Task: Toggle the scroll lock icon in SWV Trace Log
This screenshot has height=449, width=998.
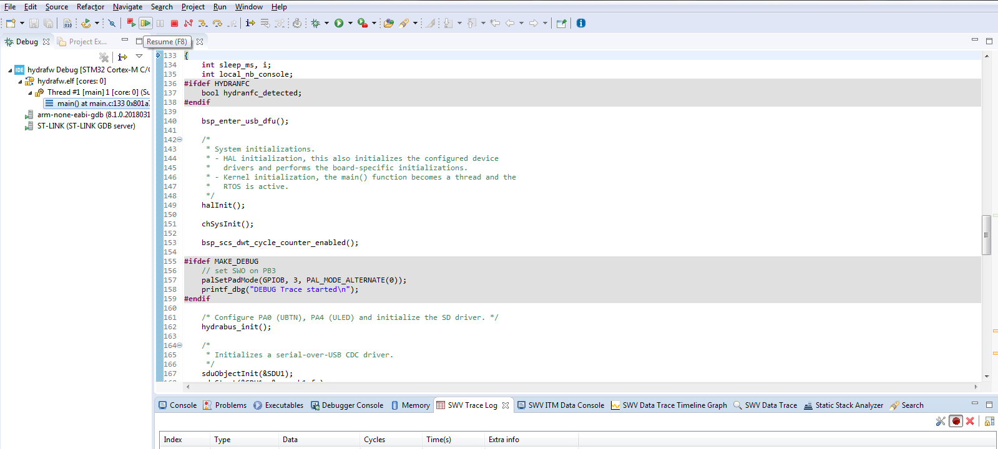Action: click(989, 421)
